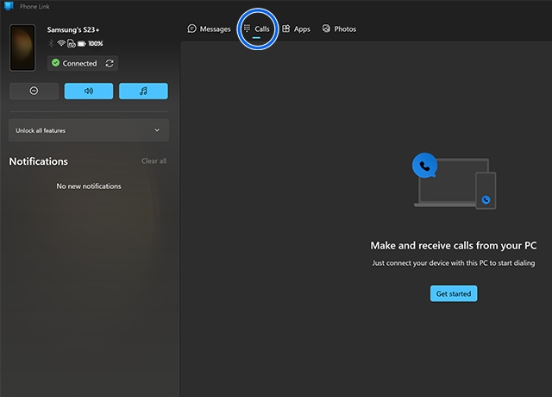
Task: Click the battery status icon
Action: pos(81,44)
